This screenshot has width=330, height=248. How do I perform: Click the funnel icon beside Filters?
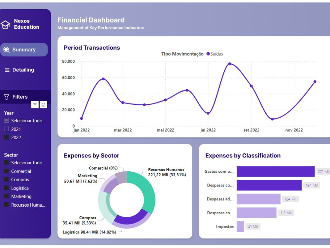click(6, 97)
